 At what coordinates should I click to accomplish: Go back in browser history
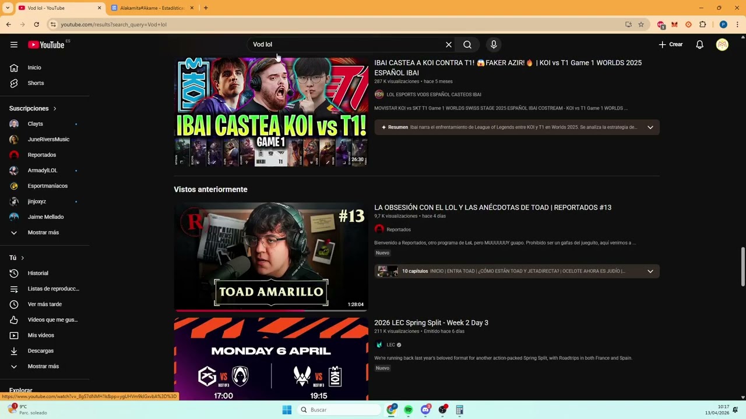(x=8, y=24)
